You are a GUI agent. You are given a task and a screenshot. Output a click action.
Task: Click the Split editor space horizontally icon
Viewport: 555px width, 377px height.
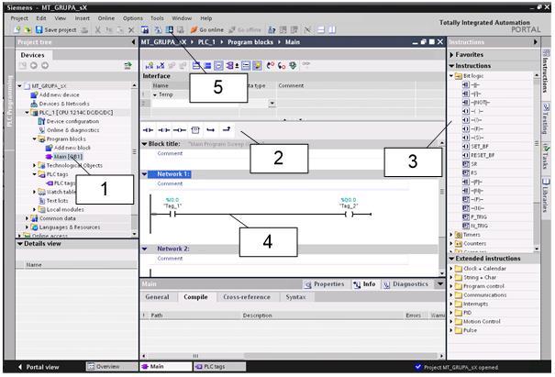[x=321, y=29]
